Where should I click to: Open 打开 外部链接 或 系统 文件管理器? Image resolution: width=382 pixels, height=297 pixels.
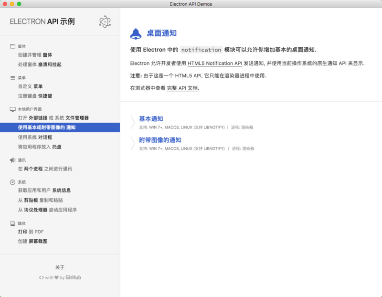(x=53, y=118)
